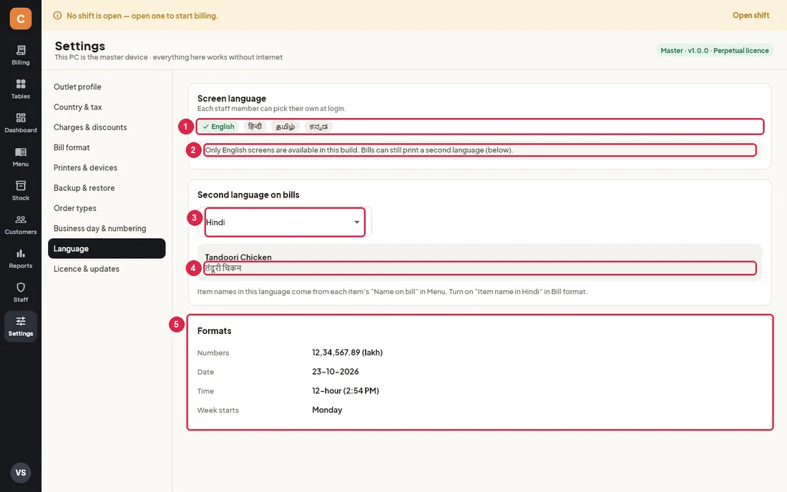Click the Formats section heading
The height and width of the screenshot is (492, 787).
pyautogui.click(x=215, y=331)
